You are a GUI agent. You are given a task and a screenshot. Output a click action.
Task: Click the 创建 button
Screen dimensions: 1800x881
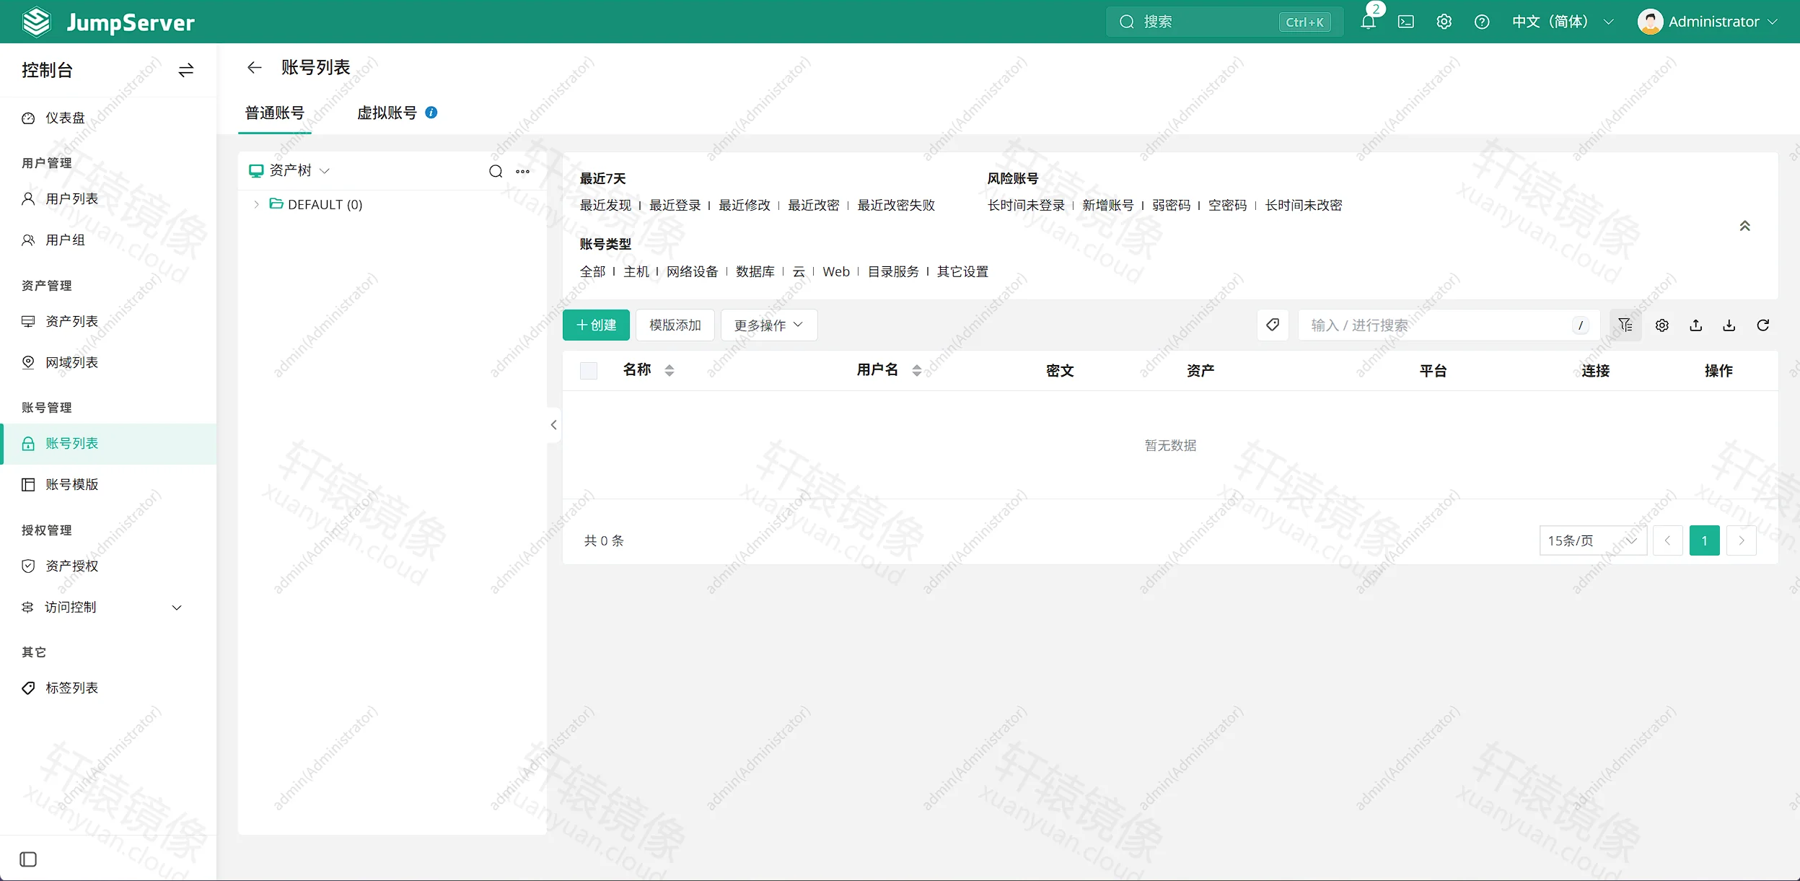coord(596,325)
